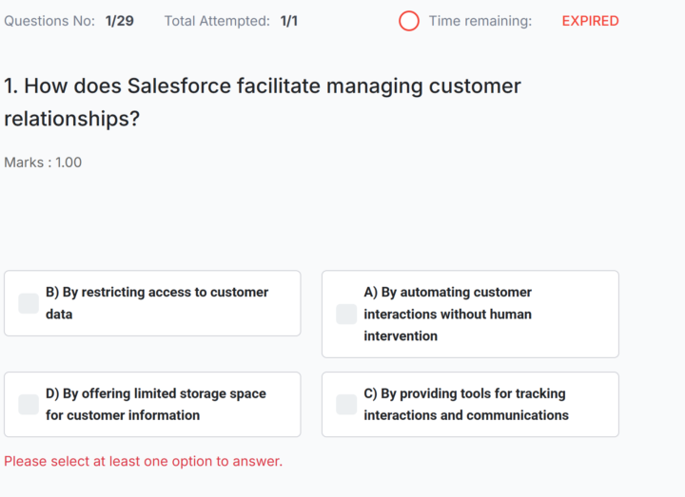
Task: Select checkbox for option D limited storage
Action: point(29,404)
